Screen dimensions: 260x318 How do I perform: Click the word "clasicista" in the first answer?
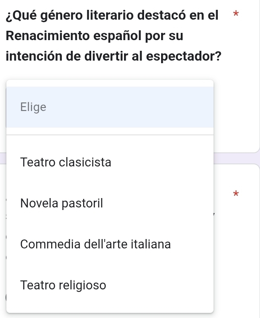(x=84, y=162)
